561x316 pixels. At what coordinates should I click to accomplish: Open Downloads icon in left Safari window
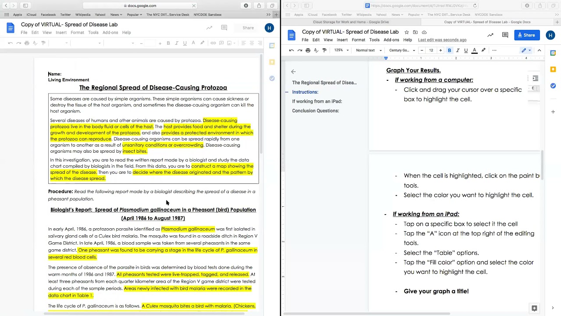pyautogui.click(x=246, y=6)
